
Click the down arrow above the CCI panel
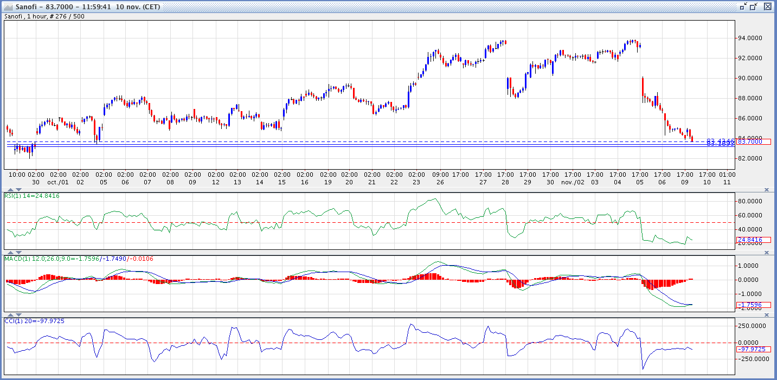tap(17, 314)
